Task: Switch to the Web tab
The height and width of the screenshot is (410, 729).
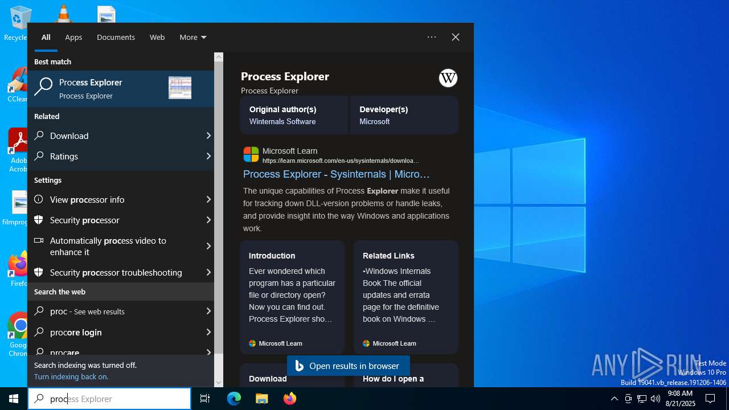Action: click(157, 37)
